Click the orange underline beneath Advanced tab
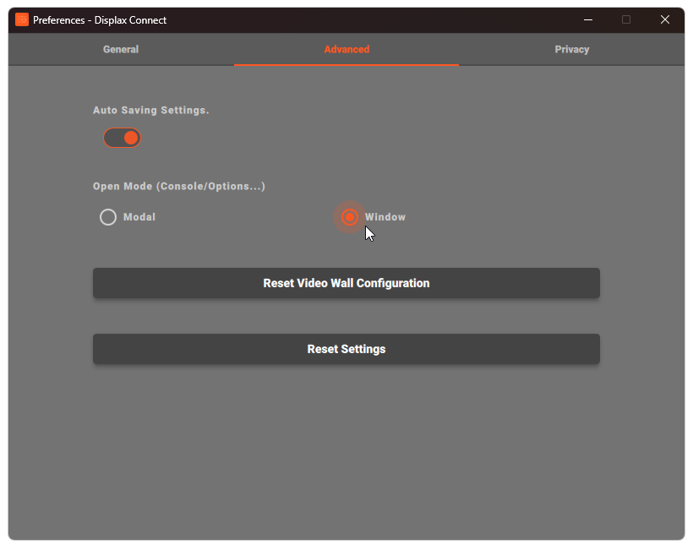This screenshot has width=693, height=550. click(346, 64)
